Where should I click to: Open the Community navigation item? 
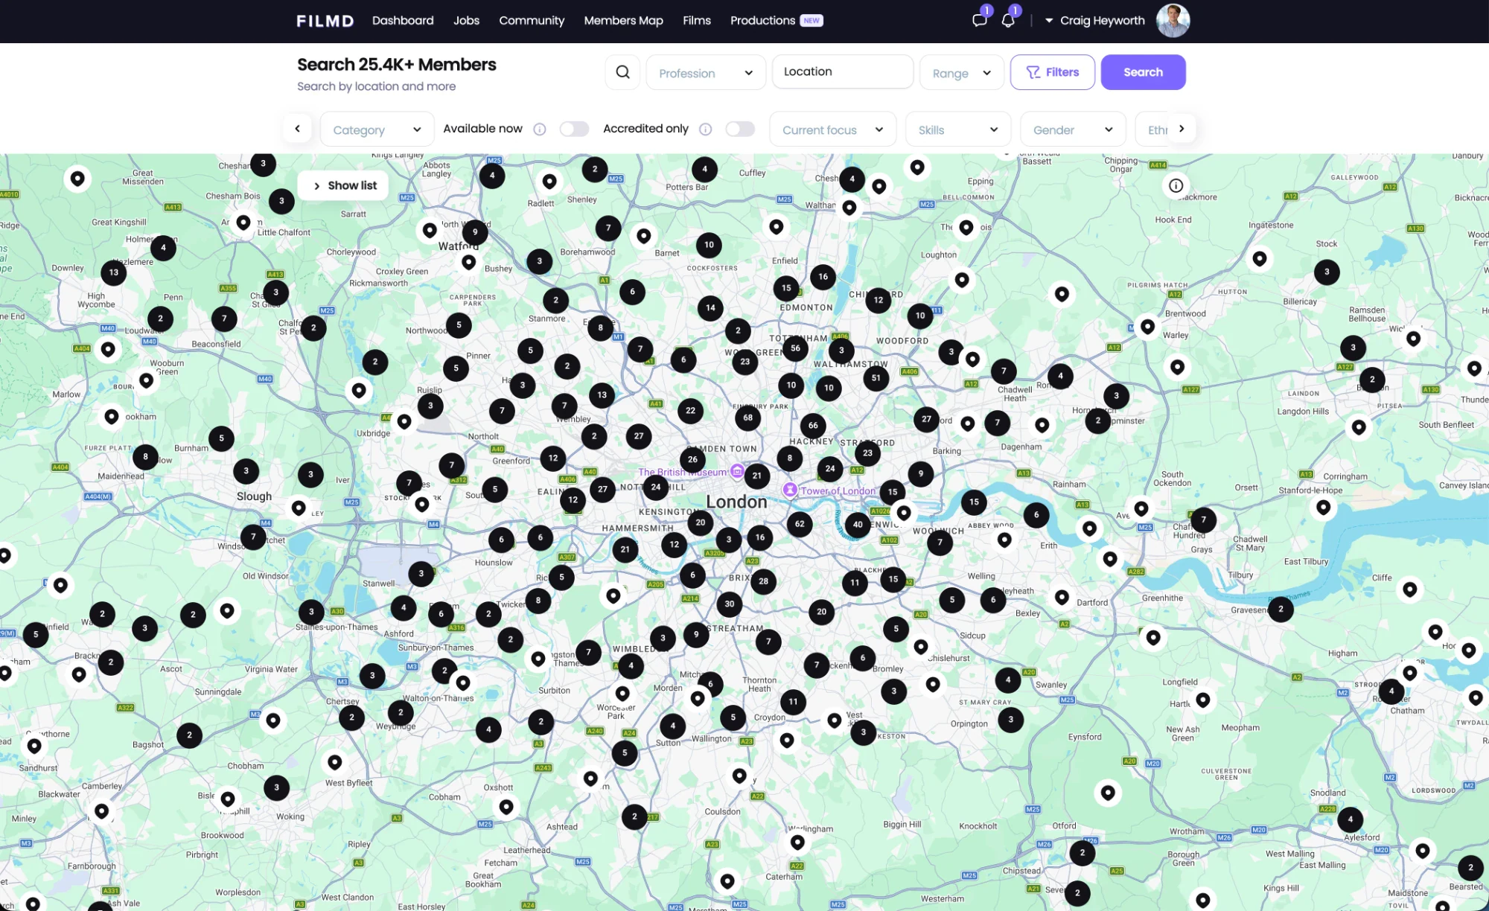(532, 21)
